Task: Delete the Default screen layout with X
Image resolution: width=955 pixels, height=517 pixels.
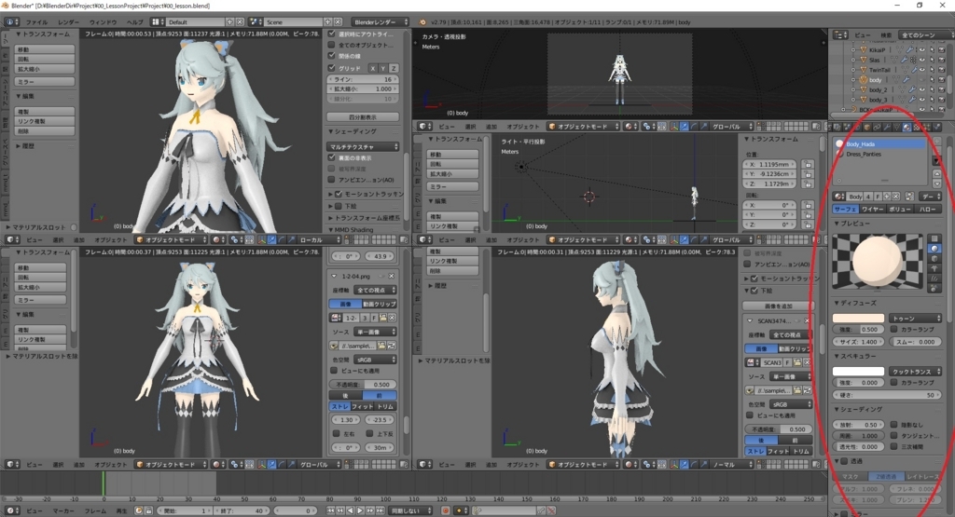Action: pos(240,22)
